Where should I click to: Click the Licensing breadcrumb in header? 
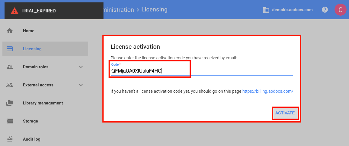click(x=154, y=10)
